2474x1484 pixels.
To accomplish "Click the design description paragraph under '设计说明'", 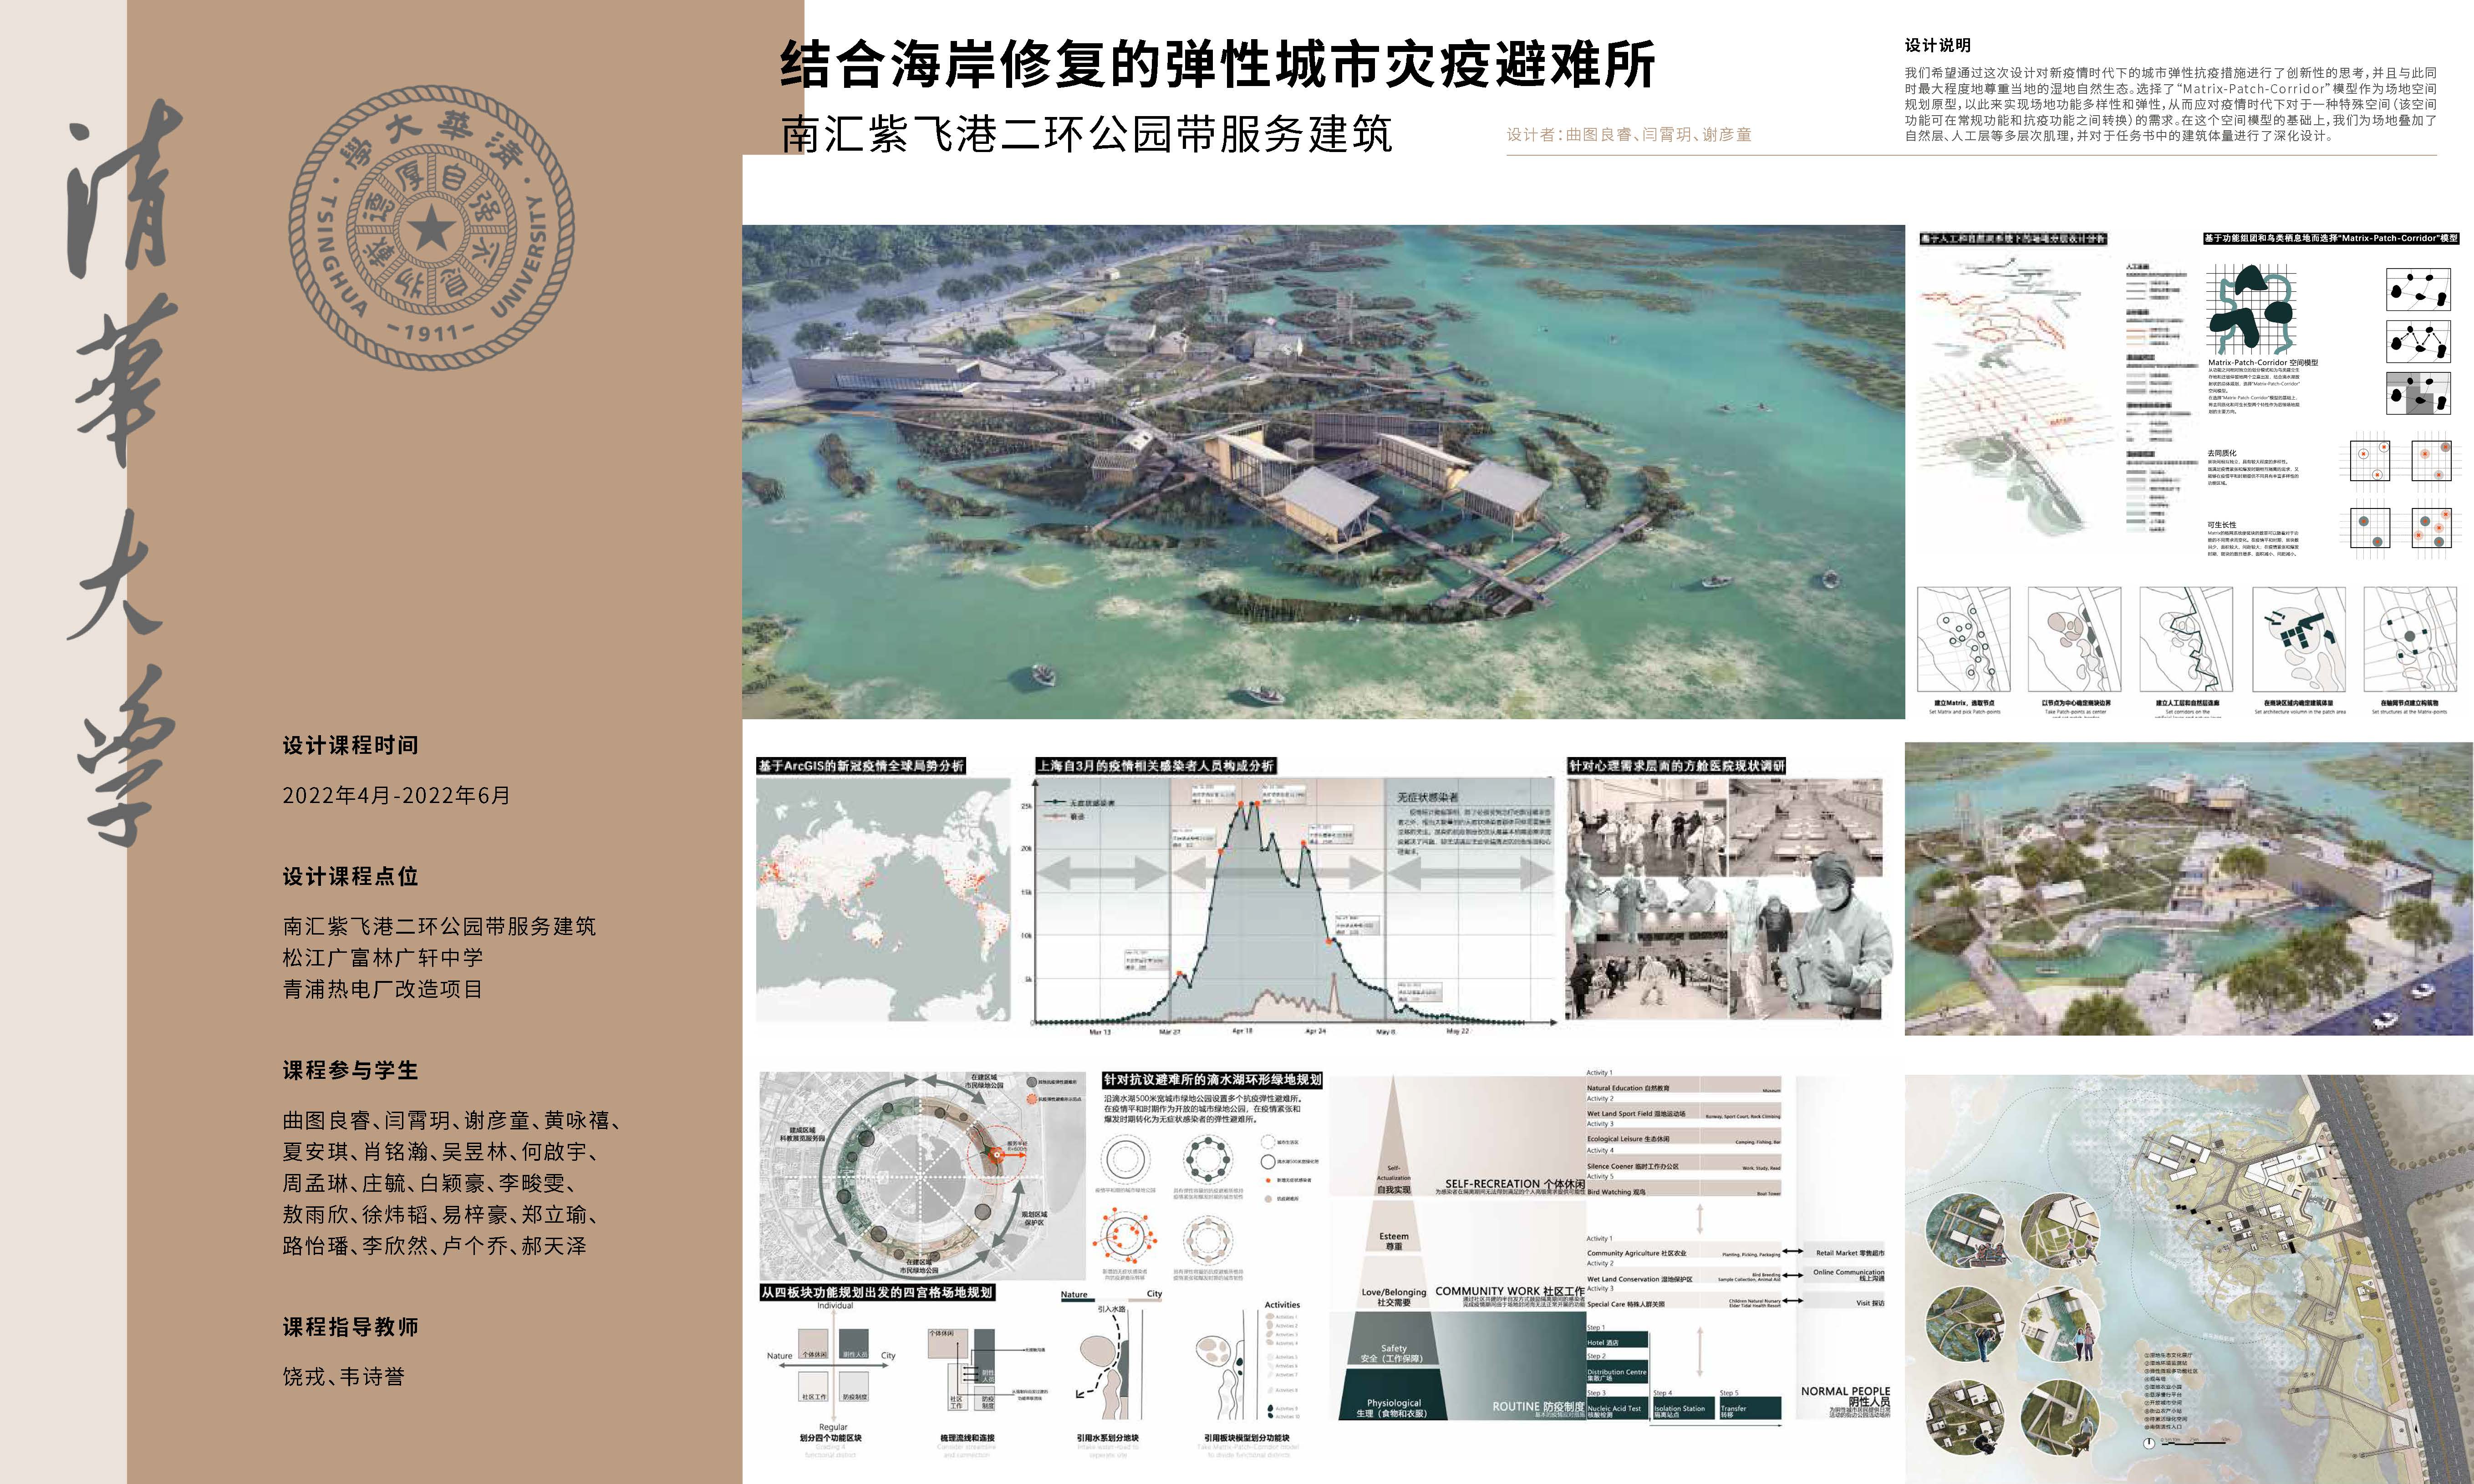I will [2170, 104].
